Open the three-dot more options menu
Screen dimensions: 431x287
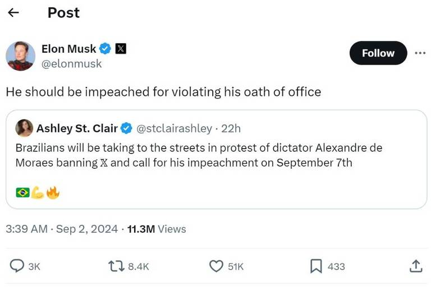tap(420, 53)
